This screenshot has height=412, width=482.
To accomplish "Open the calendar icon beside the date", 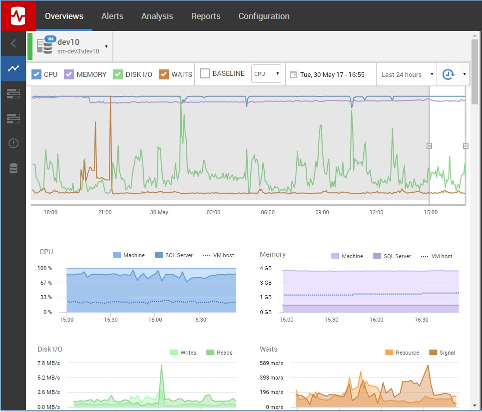I will 294,74.
